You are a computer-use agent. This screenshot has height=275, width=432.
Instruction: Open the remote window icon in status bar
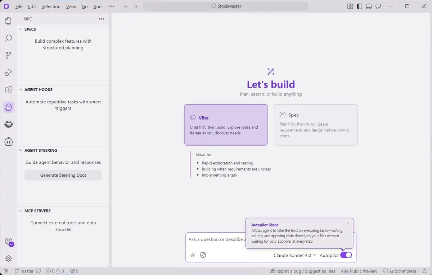click(6, 271)
